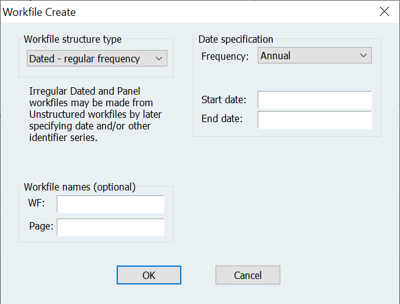Close the Workfile Create dialog
Screen dimensions: 400x304
click(x=384, y=12)
